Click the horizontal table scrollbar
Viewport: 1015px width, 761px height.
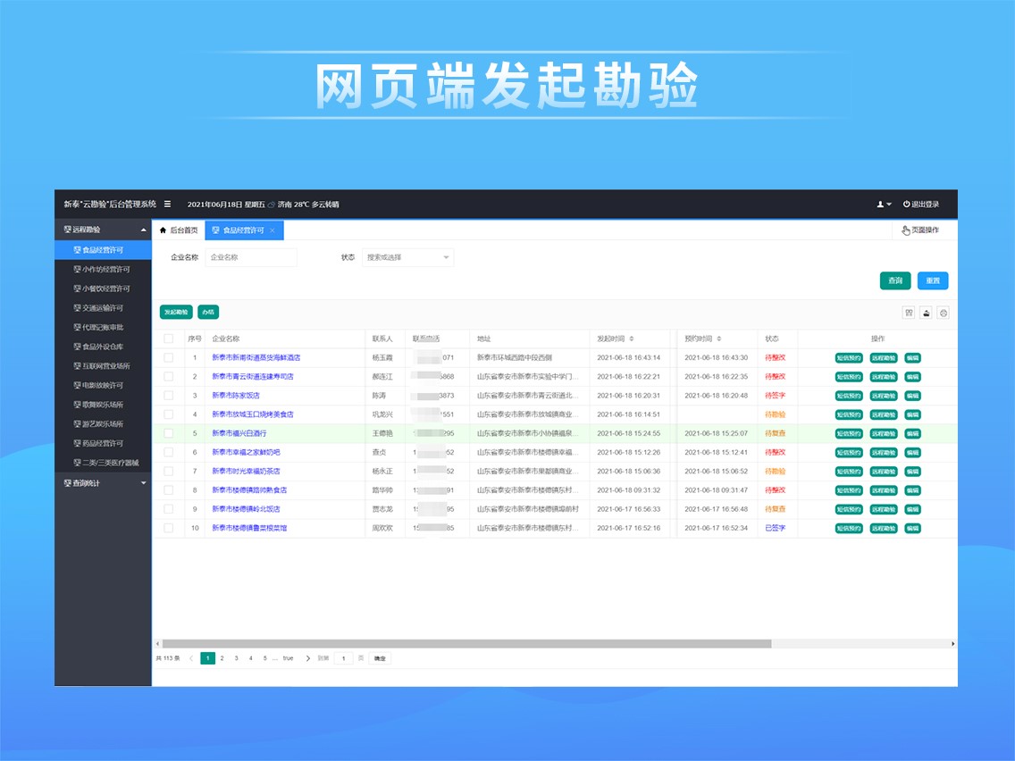point(465,643)
